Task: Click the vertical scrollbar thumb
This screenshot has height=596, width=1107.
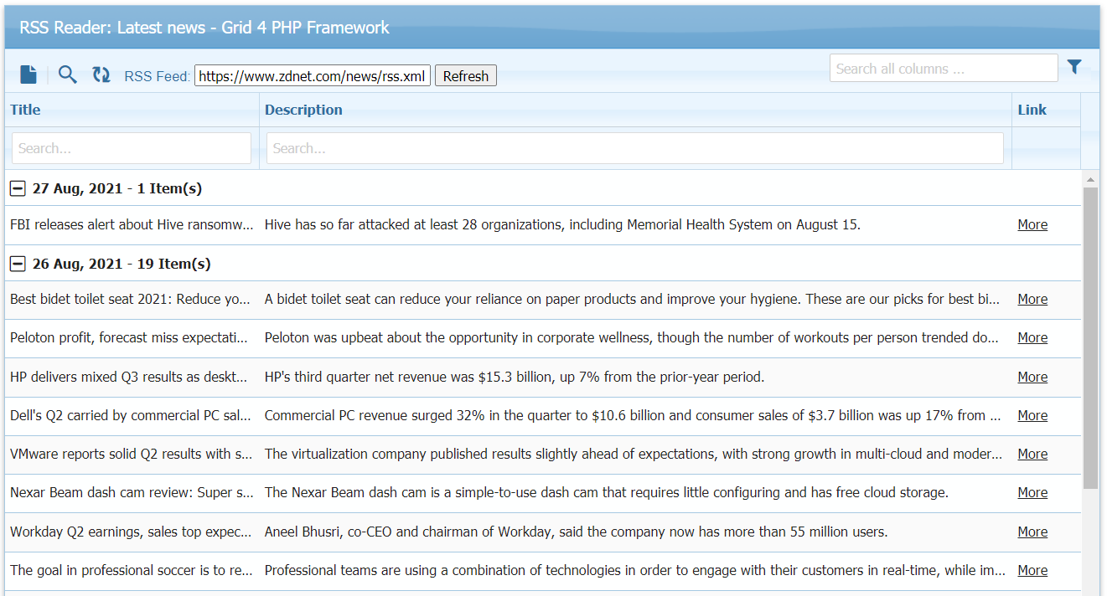Action: [1090, 335]
